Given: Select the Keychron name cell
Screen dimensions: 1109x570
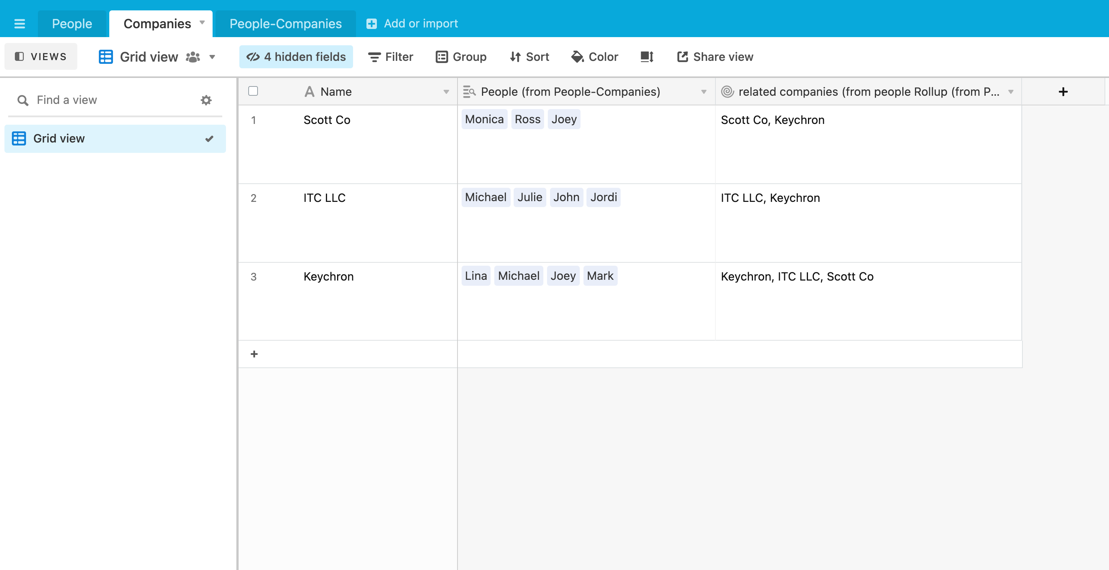Looking at the screenshot, I should (348, 301).
